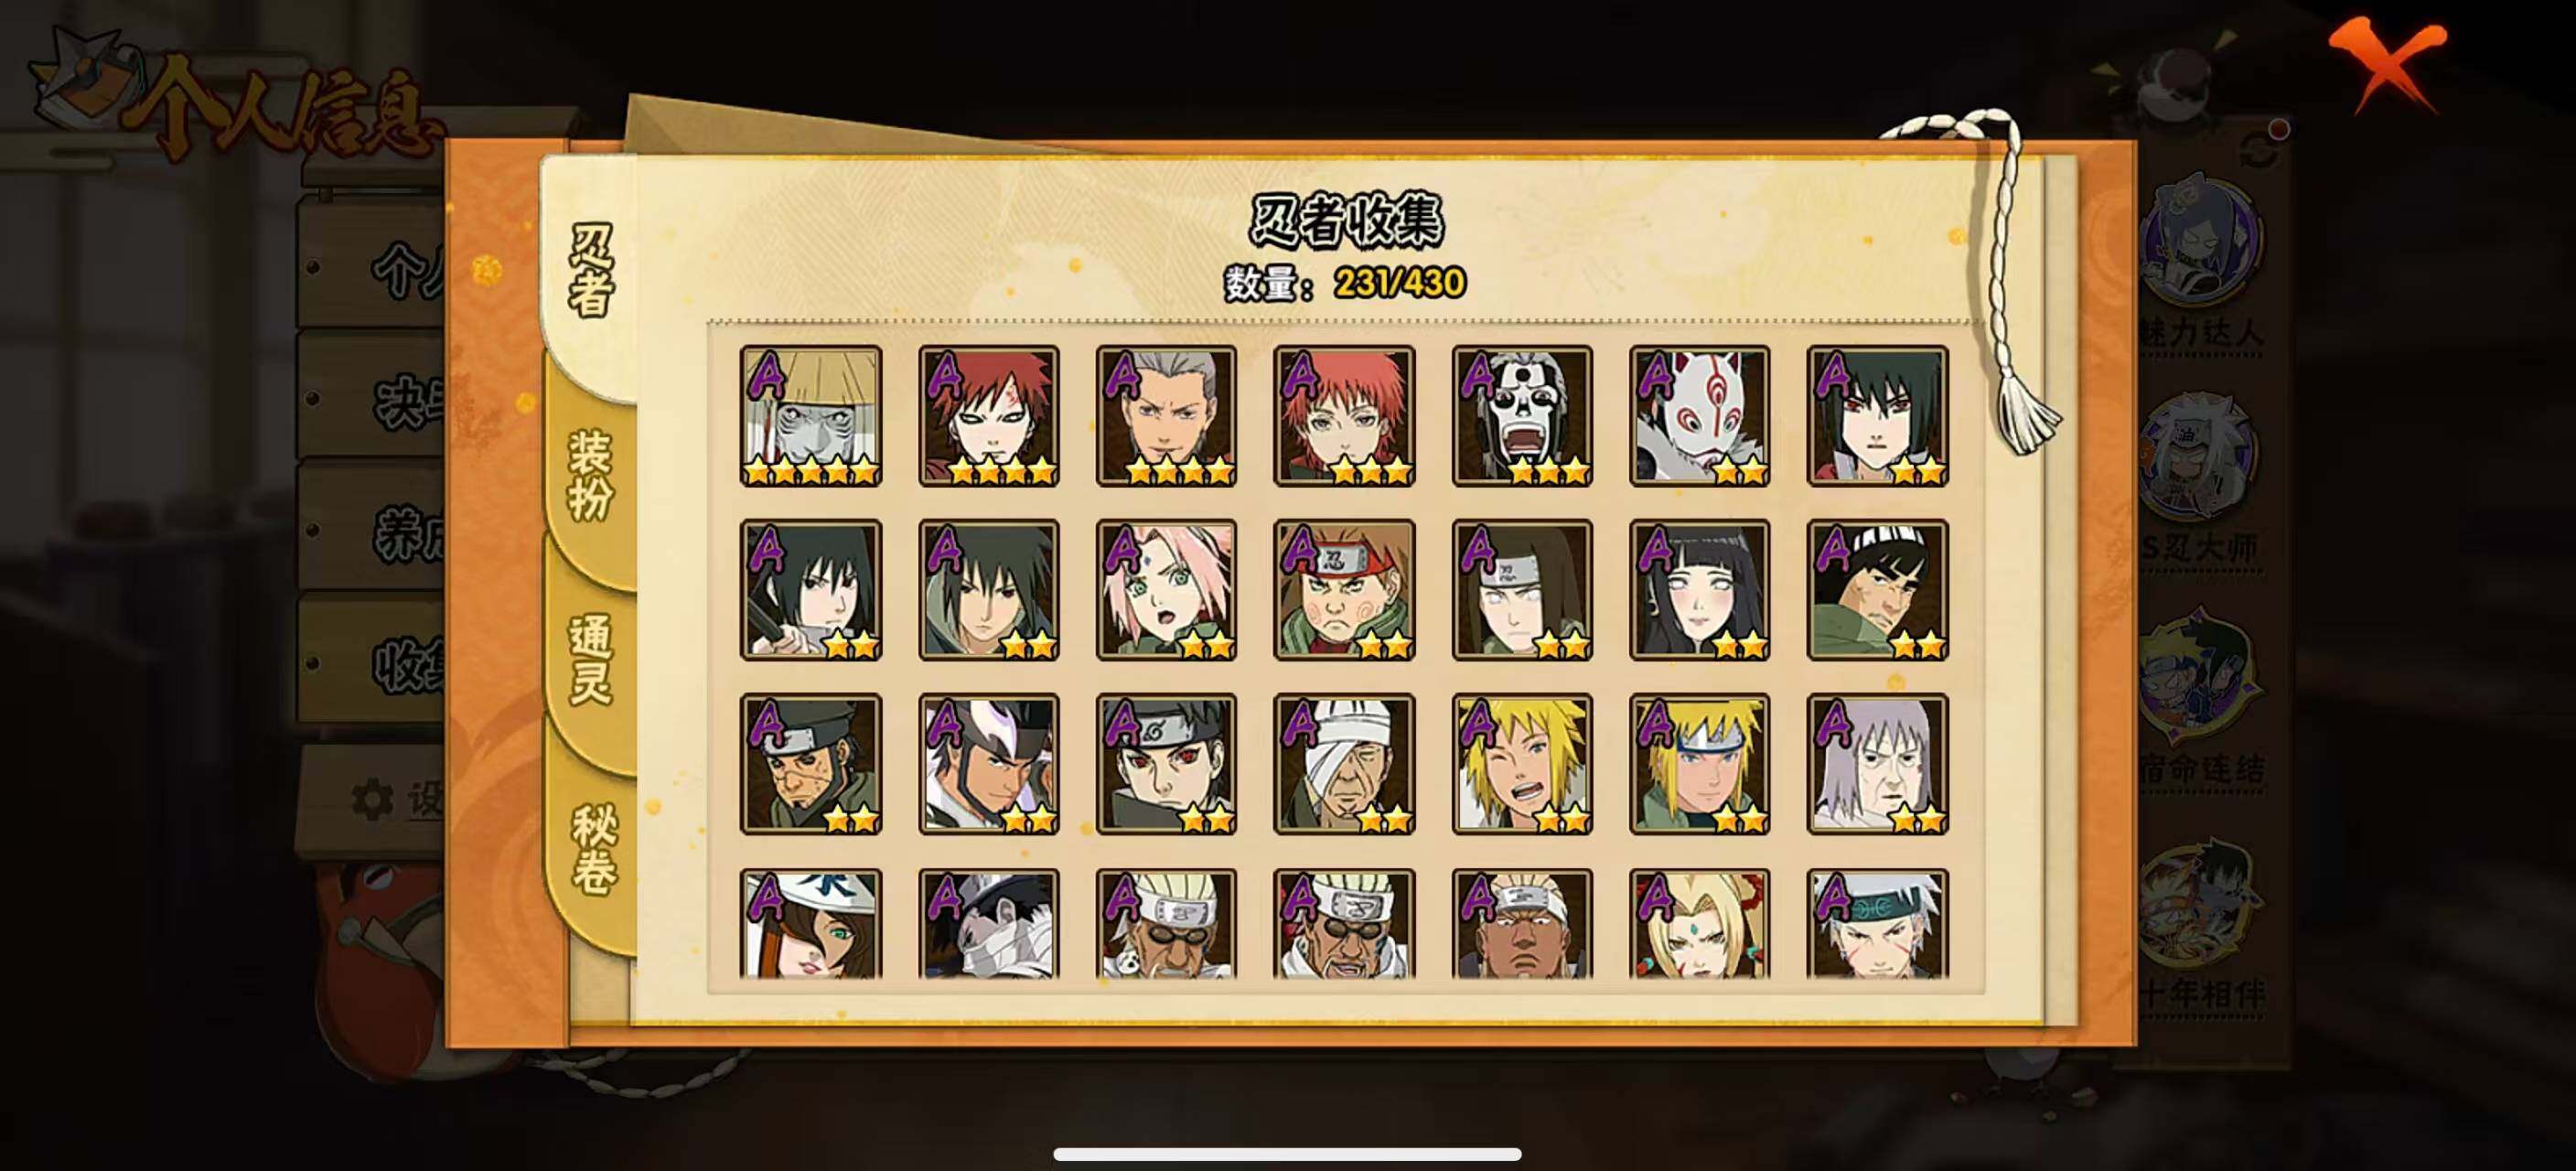Viewport: 2576px width, 1171px height.
Task: Open the 通灵 tab
Action: tap(590, 660)
